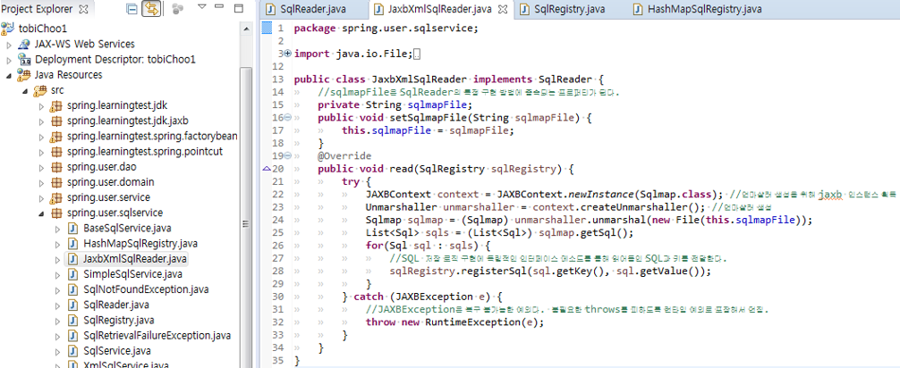Click the SqlService.java file icon

point(72,351)
